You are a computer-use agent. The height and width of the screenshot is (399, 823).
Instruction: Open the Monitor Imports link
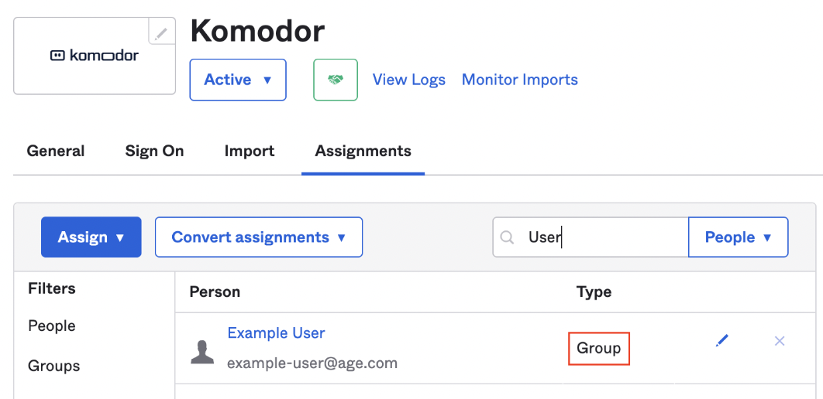520,80
